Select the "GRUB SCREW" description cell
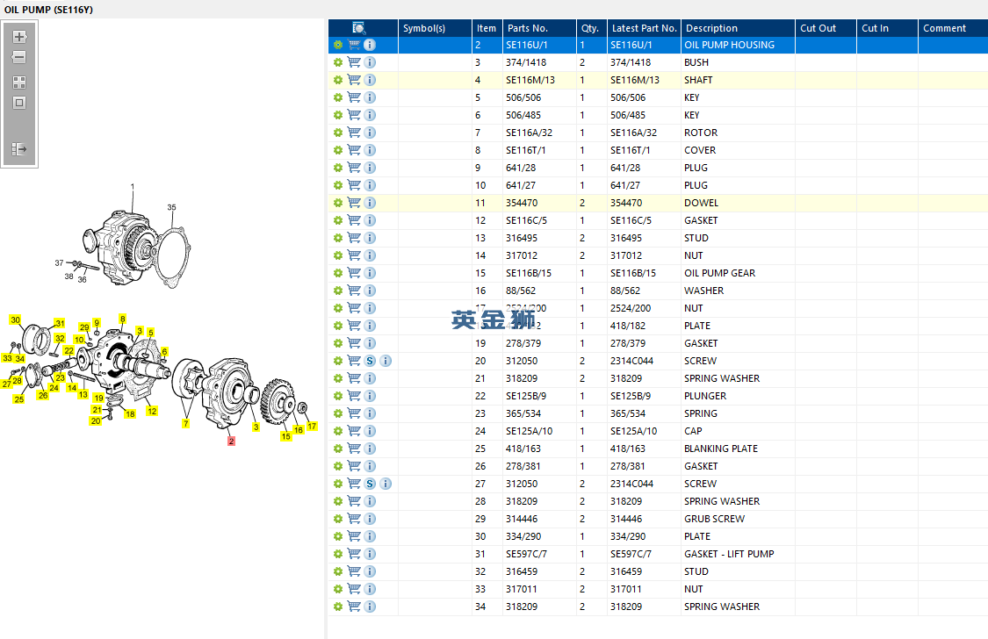988x639 pixels. click(738, 519)
